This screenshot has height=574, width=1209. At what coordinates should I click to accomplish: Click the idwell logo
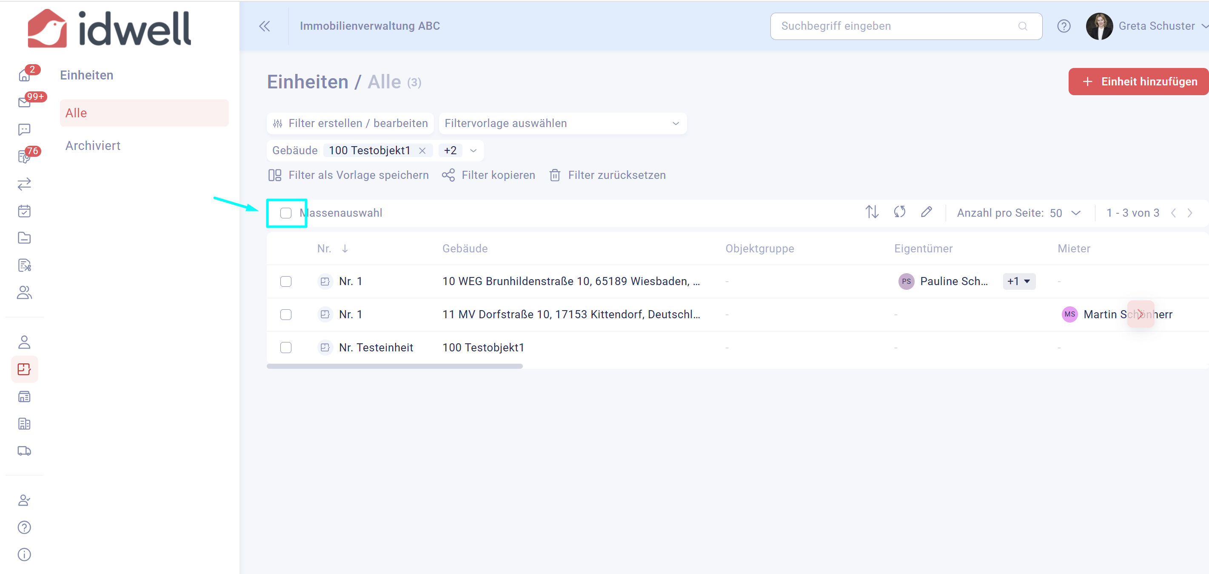point(109,28)
